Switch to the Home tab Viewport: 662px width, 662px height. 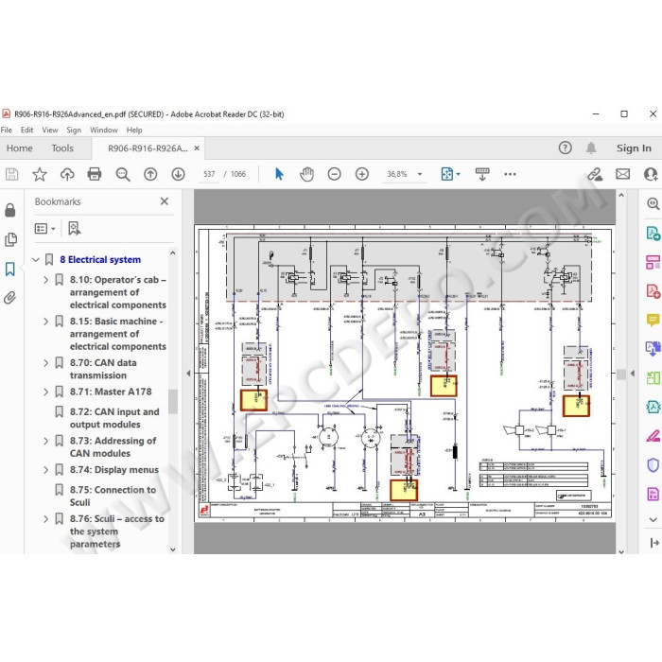20,148
